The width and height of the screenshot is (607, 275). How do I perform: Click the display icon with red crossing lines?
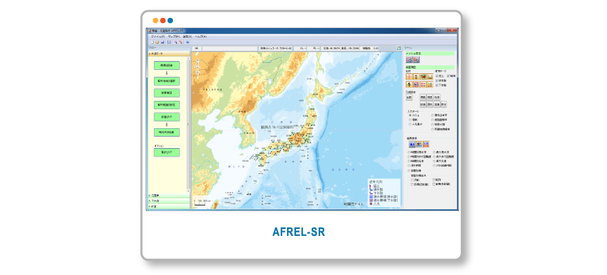pyautogui.click(x=409, y=77)
